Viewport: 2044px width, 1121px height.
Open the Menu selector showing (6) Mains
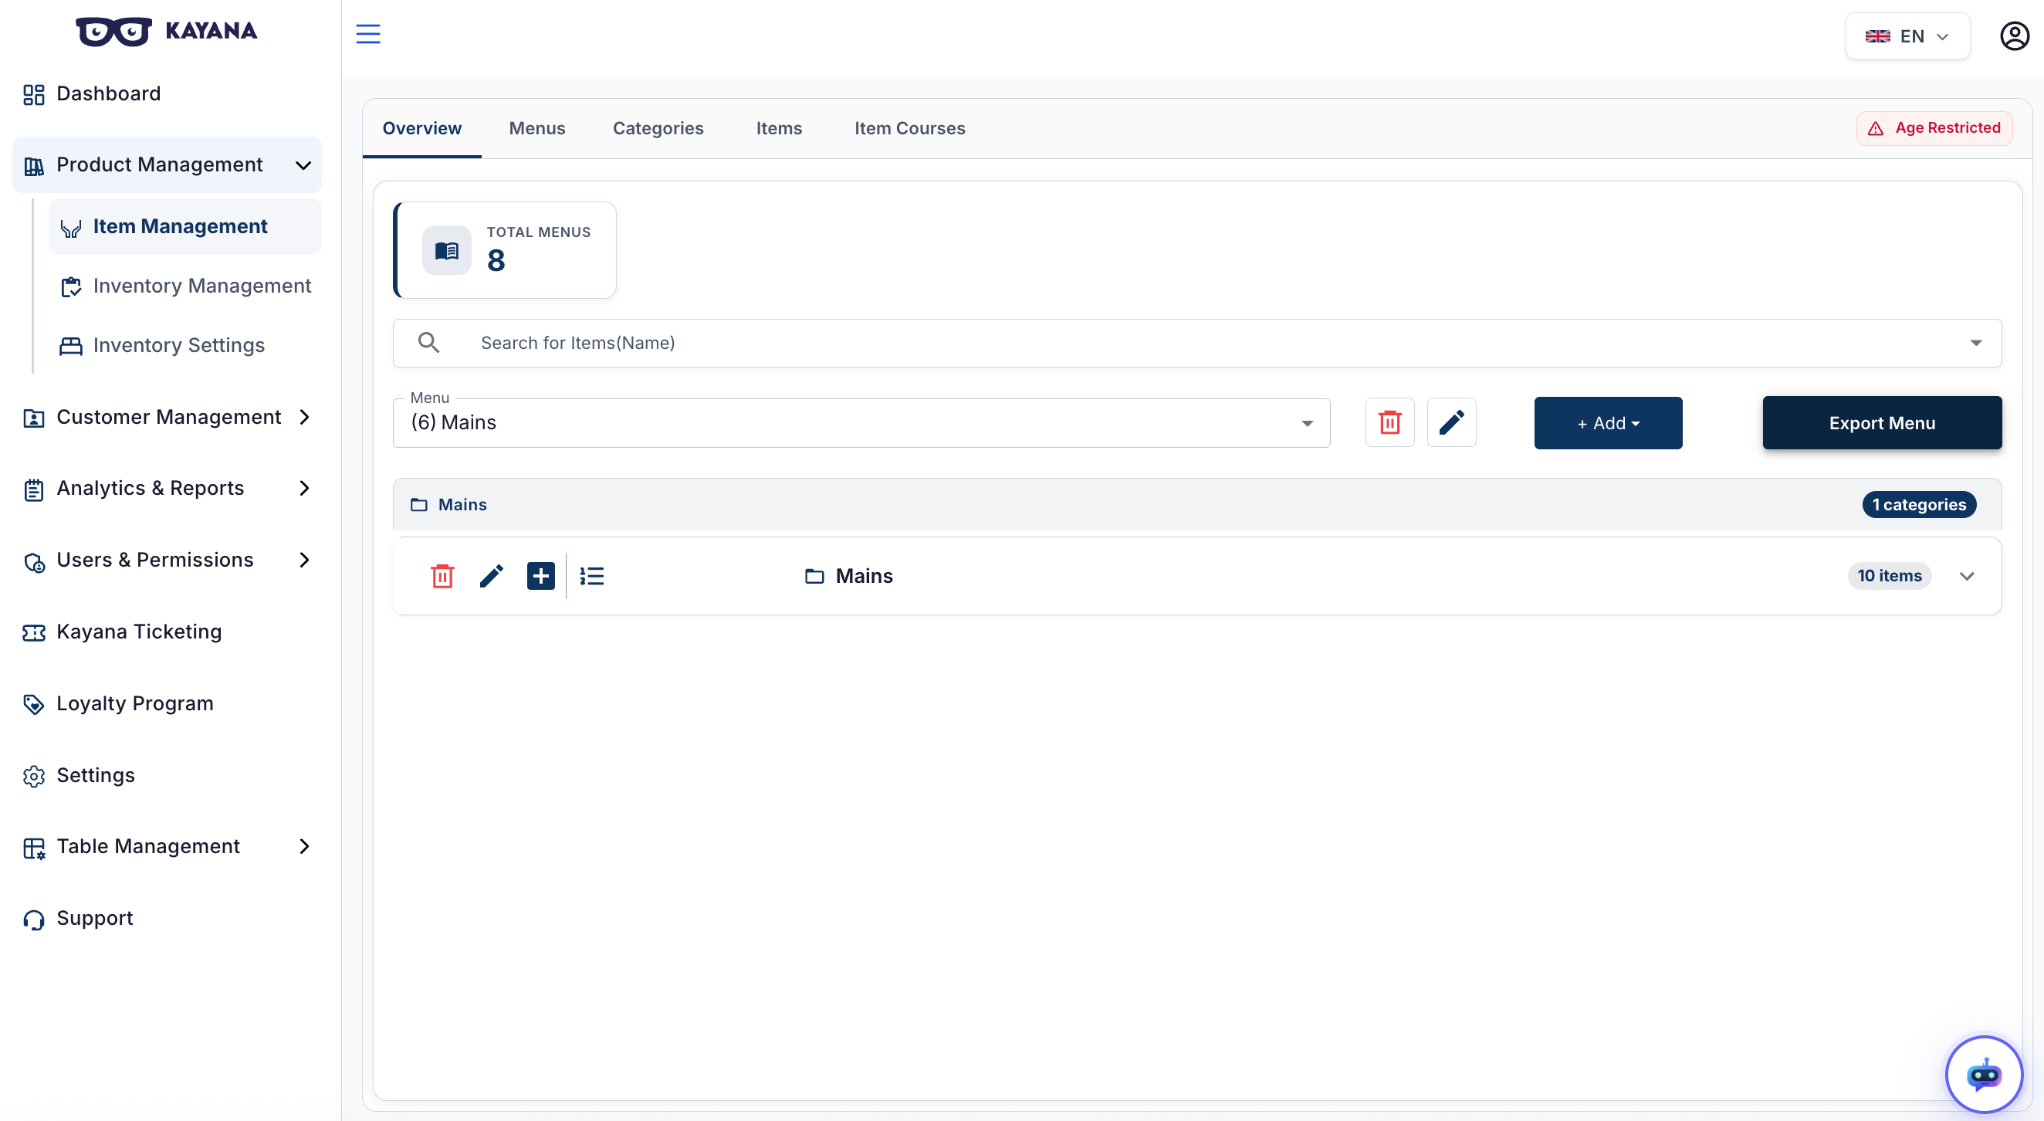pos(861,423)
